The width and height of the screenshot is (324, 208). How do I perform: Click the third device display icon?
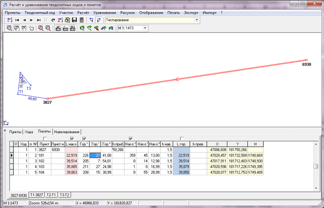[73, 28]
